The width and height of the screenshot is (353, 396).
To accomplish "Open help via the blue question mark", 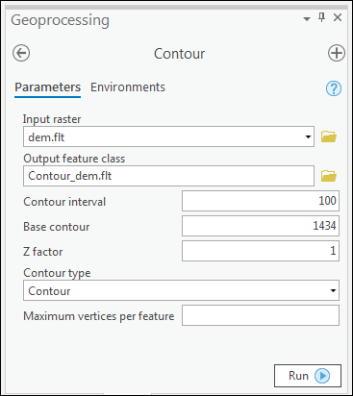I will click(x=334, y=88).
